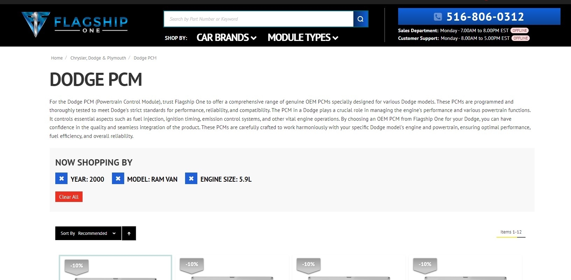Click the SHOP BY label

[x=176, y=38]
